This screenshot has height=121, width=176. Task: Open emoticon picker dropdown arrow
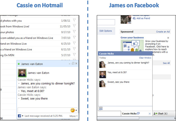tap(76, 110)
